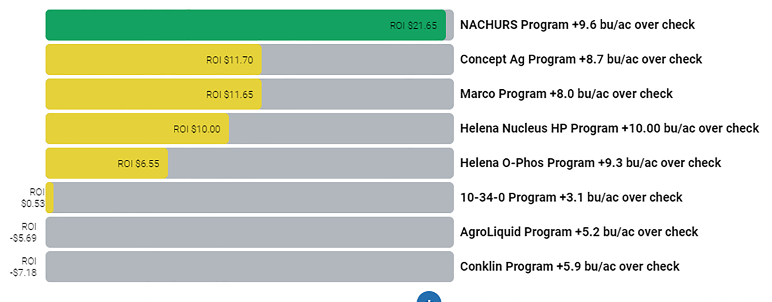Click the gray AgroLiquid Program bar
The width and height of the screenshot is (772, 302).
(250, 232)
